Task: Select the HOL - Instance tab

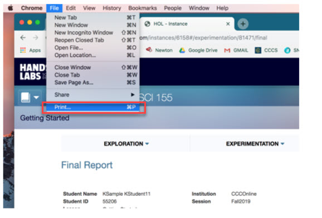Action: [x=187, y=24]
